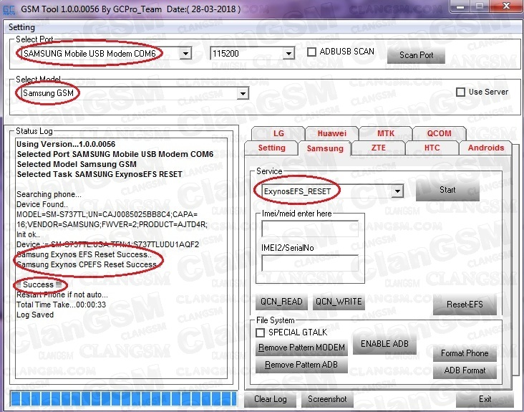Click the ENABLE ADB button
Screen dimensions: 524x412
384,344
